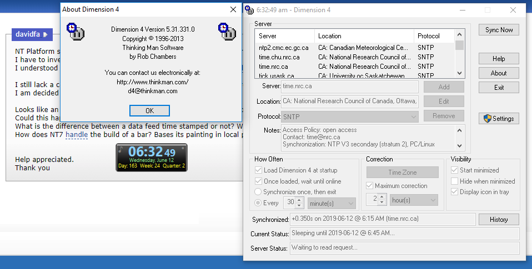532x269 pixels.
Task: Click Notes box scroll down arrow
Action: [460, 146]
